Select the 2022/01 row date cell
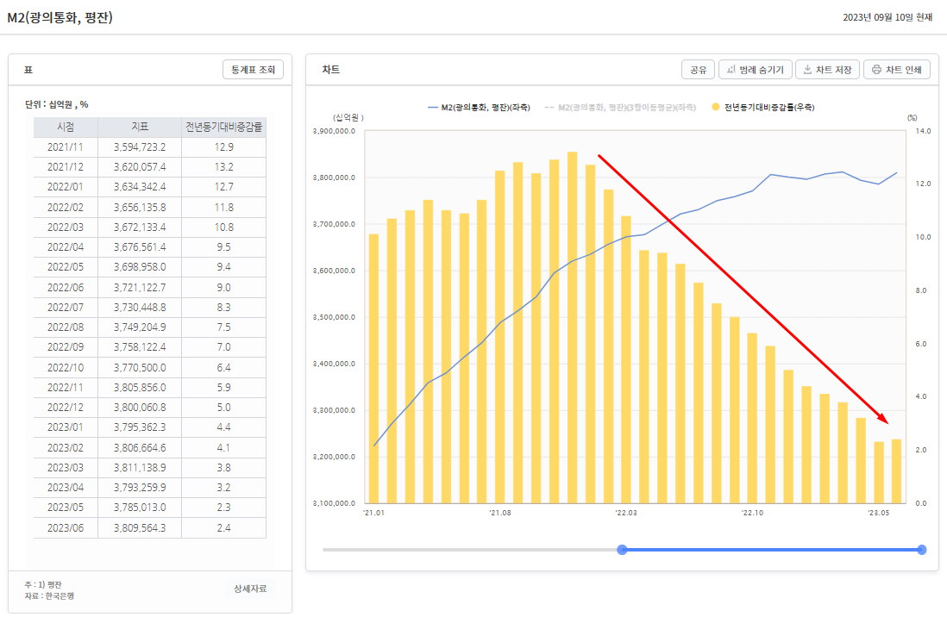 66,186
